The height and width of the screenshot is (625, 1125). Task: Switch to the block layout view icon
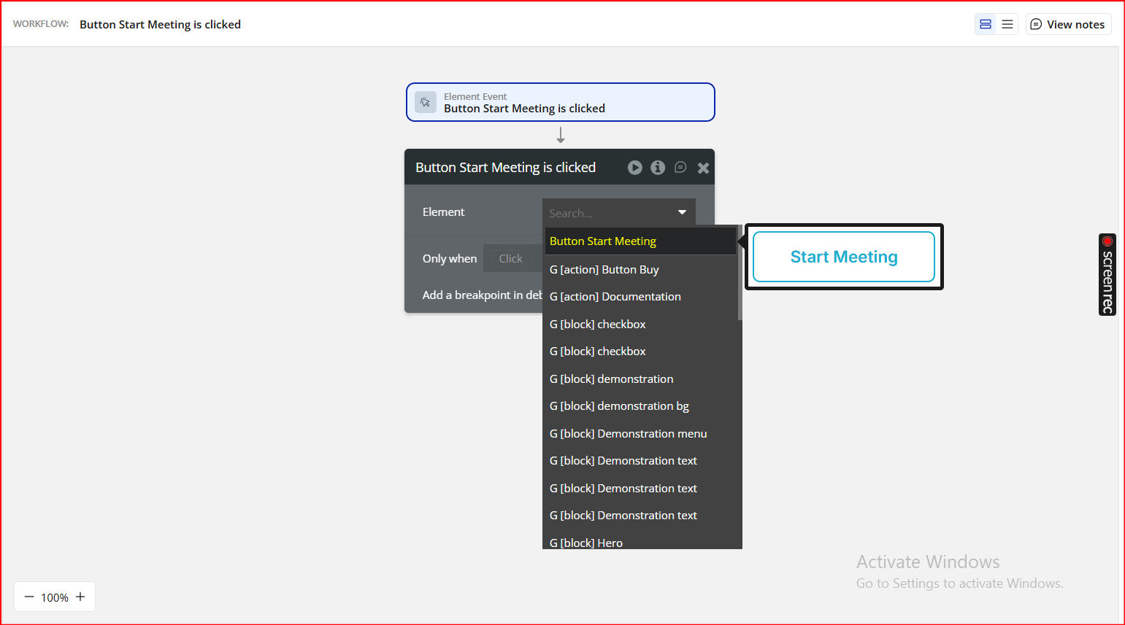(986, 24)
